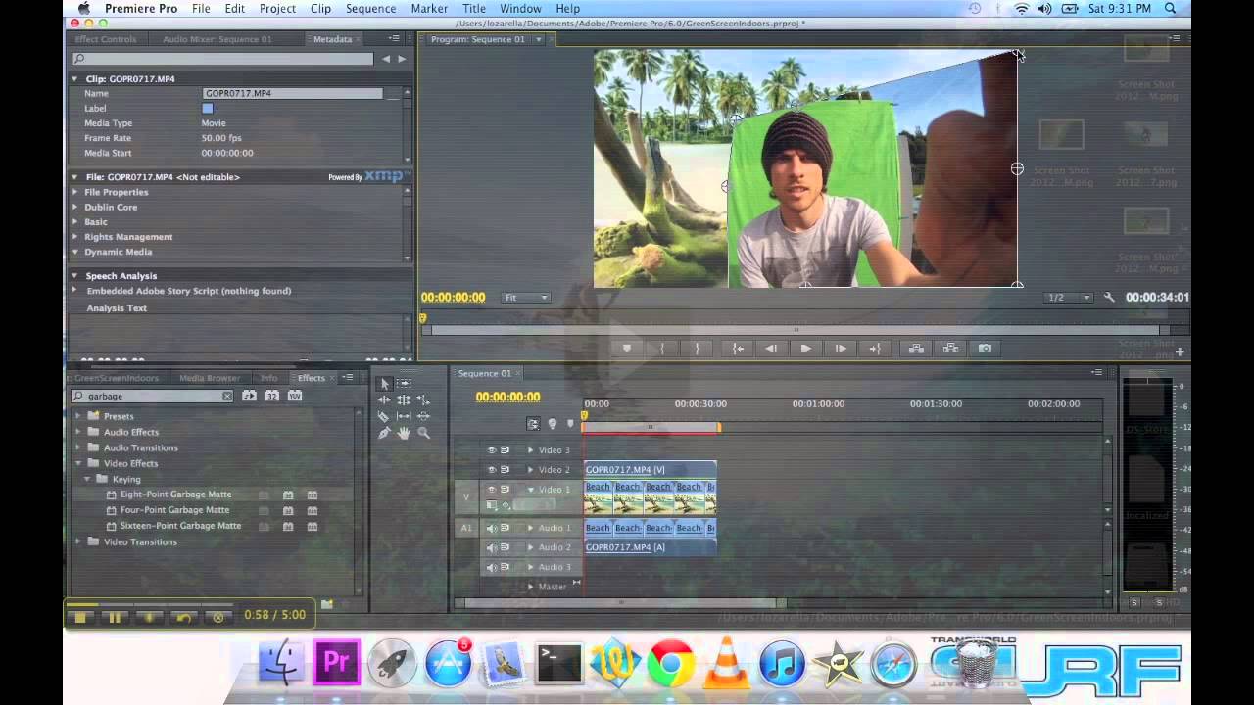Select the Hand tool
Image resolution: width=1254 pixels, height=705 pixels.
[404, 433]
